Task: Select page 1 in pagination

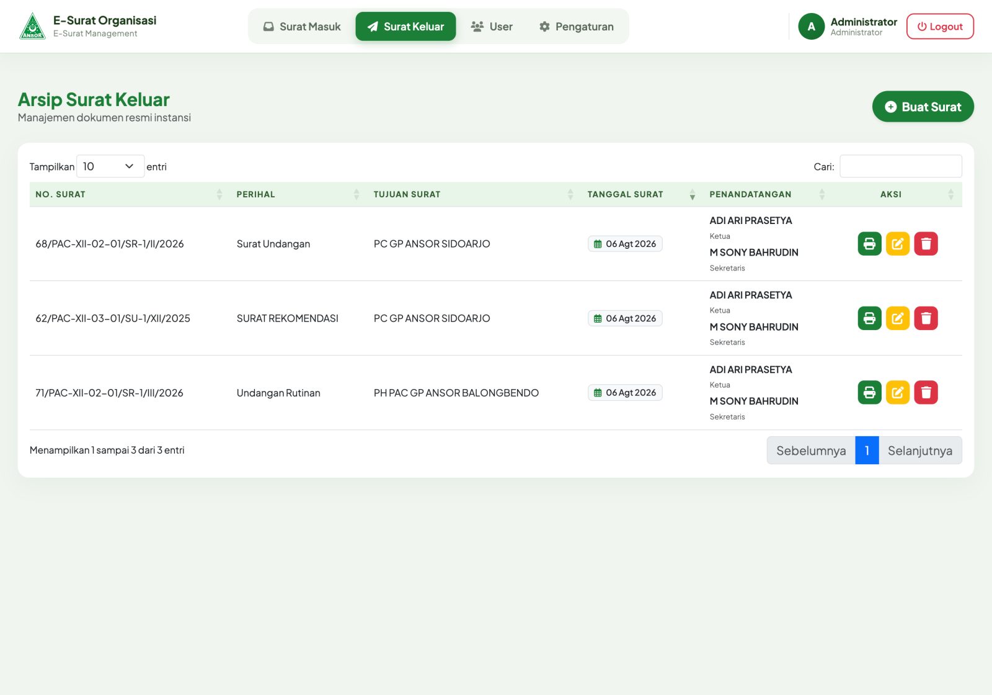Action: pos(867,451)
